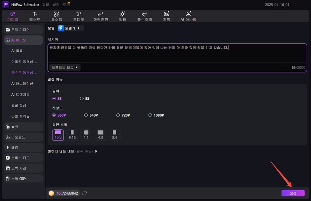Select 1080P resolution
The height and width of the screenshot is (201, 311).
coord(156,115)
